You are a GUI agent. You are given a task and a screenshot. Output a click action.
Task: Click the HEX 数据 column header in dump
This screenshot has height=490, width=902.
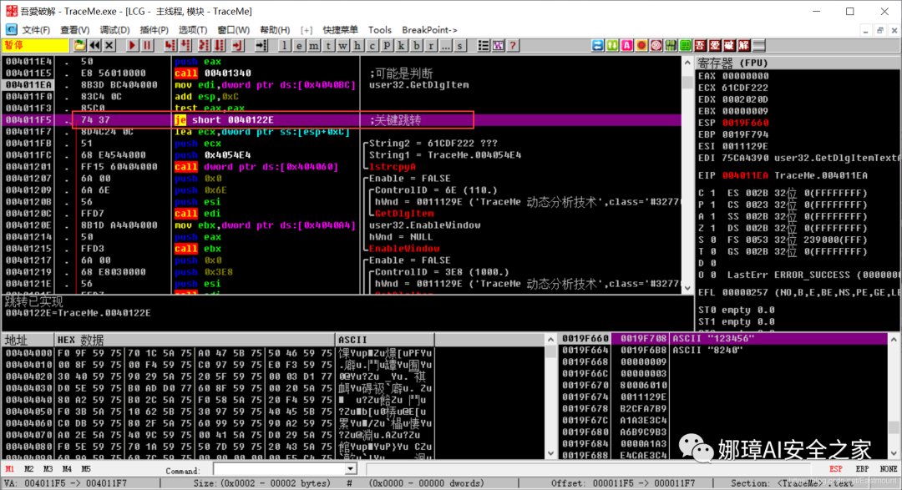(195, 340)
